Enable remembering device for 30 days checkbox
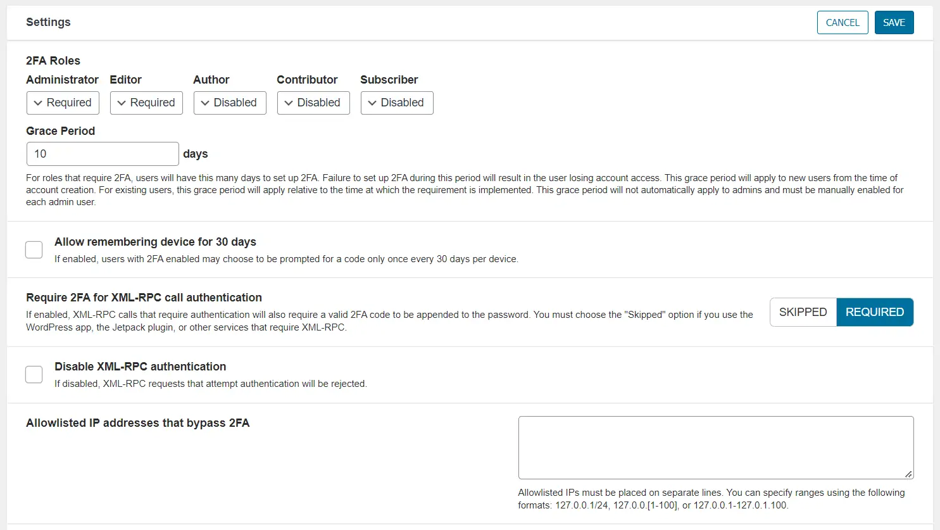Image resolution: width=940 pixels, height=530 pixels. coord(34,249)
